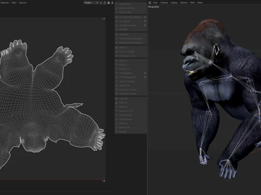
Task: Open the hamburger menu of the 3D viewport
Action: pyautogui.click(x=150, y=3)
